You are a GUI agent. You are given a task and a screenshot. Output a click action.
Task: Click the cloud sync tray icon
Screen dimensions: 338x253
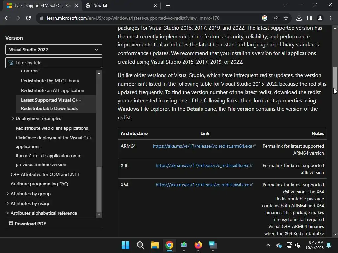(279, 245)
